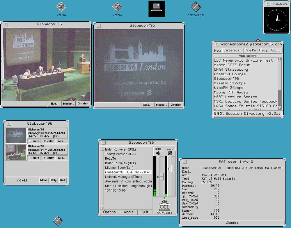The height and width of the screenshot is (228, 291).
Task: Click Quit in Session Directory
Action: coord(276,50)
